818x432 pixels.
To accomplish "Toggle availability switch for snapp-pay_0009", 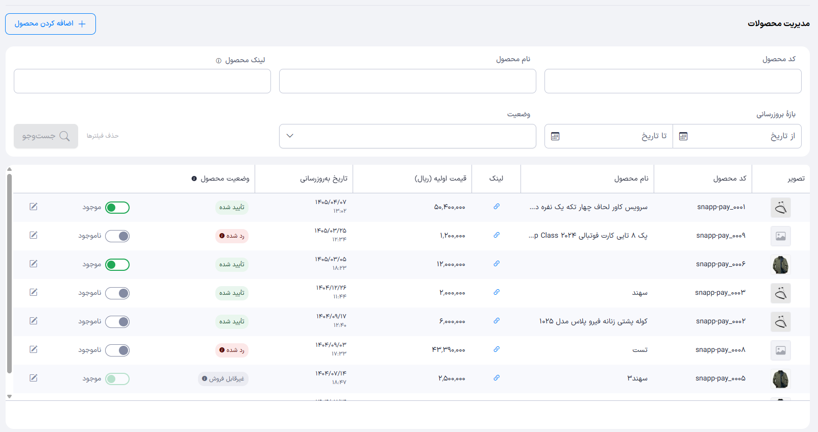I will point(117,236).
